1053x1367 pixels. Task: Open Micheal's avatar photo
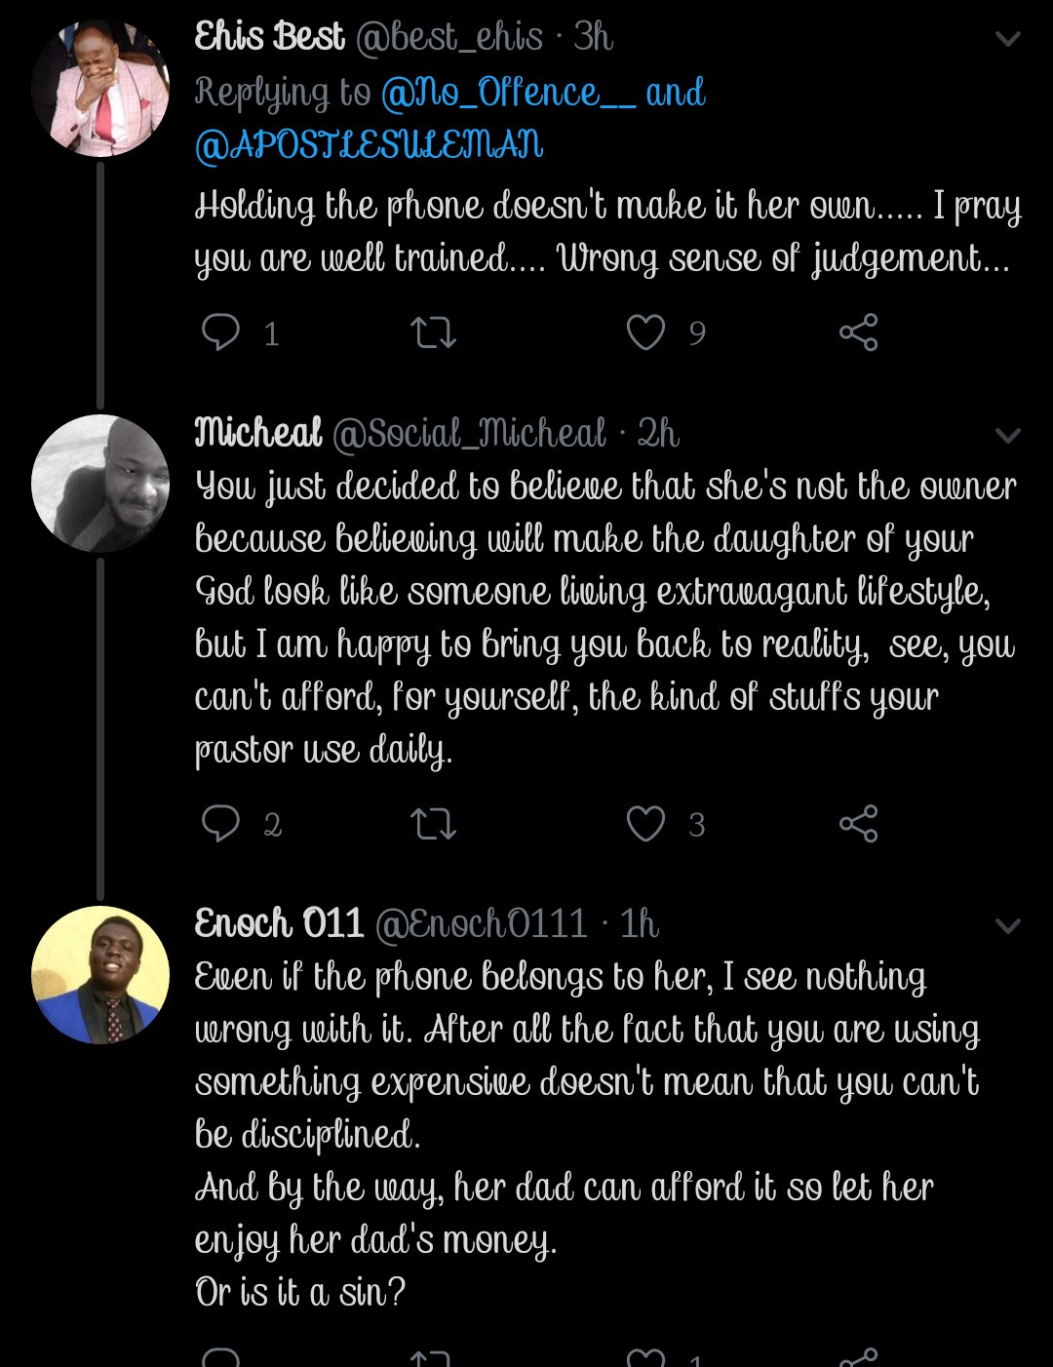pyautogui.click(x=100, y=484)
